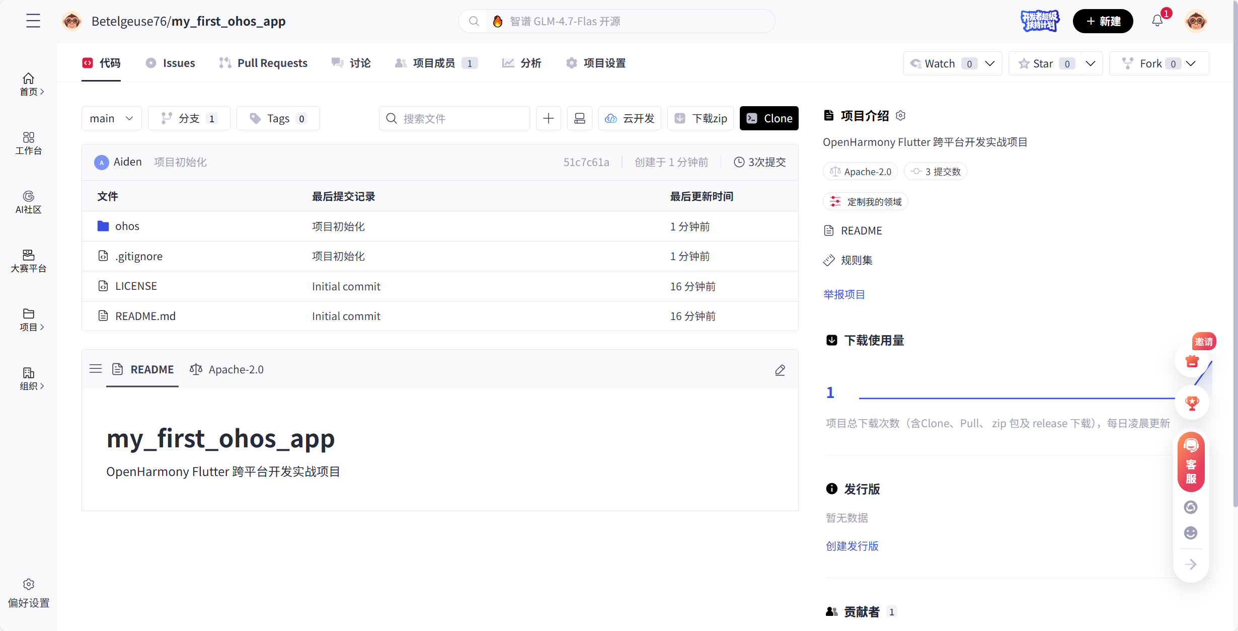Launch the Web IDE icon in file toolbar
Viewport: 1238px width, 631px height.
click(579, 118)
